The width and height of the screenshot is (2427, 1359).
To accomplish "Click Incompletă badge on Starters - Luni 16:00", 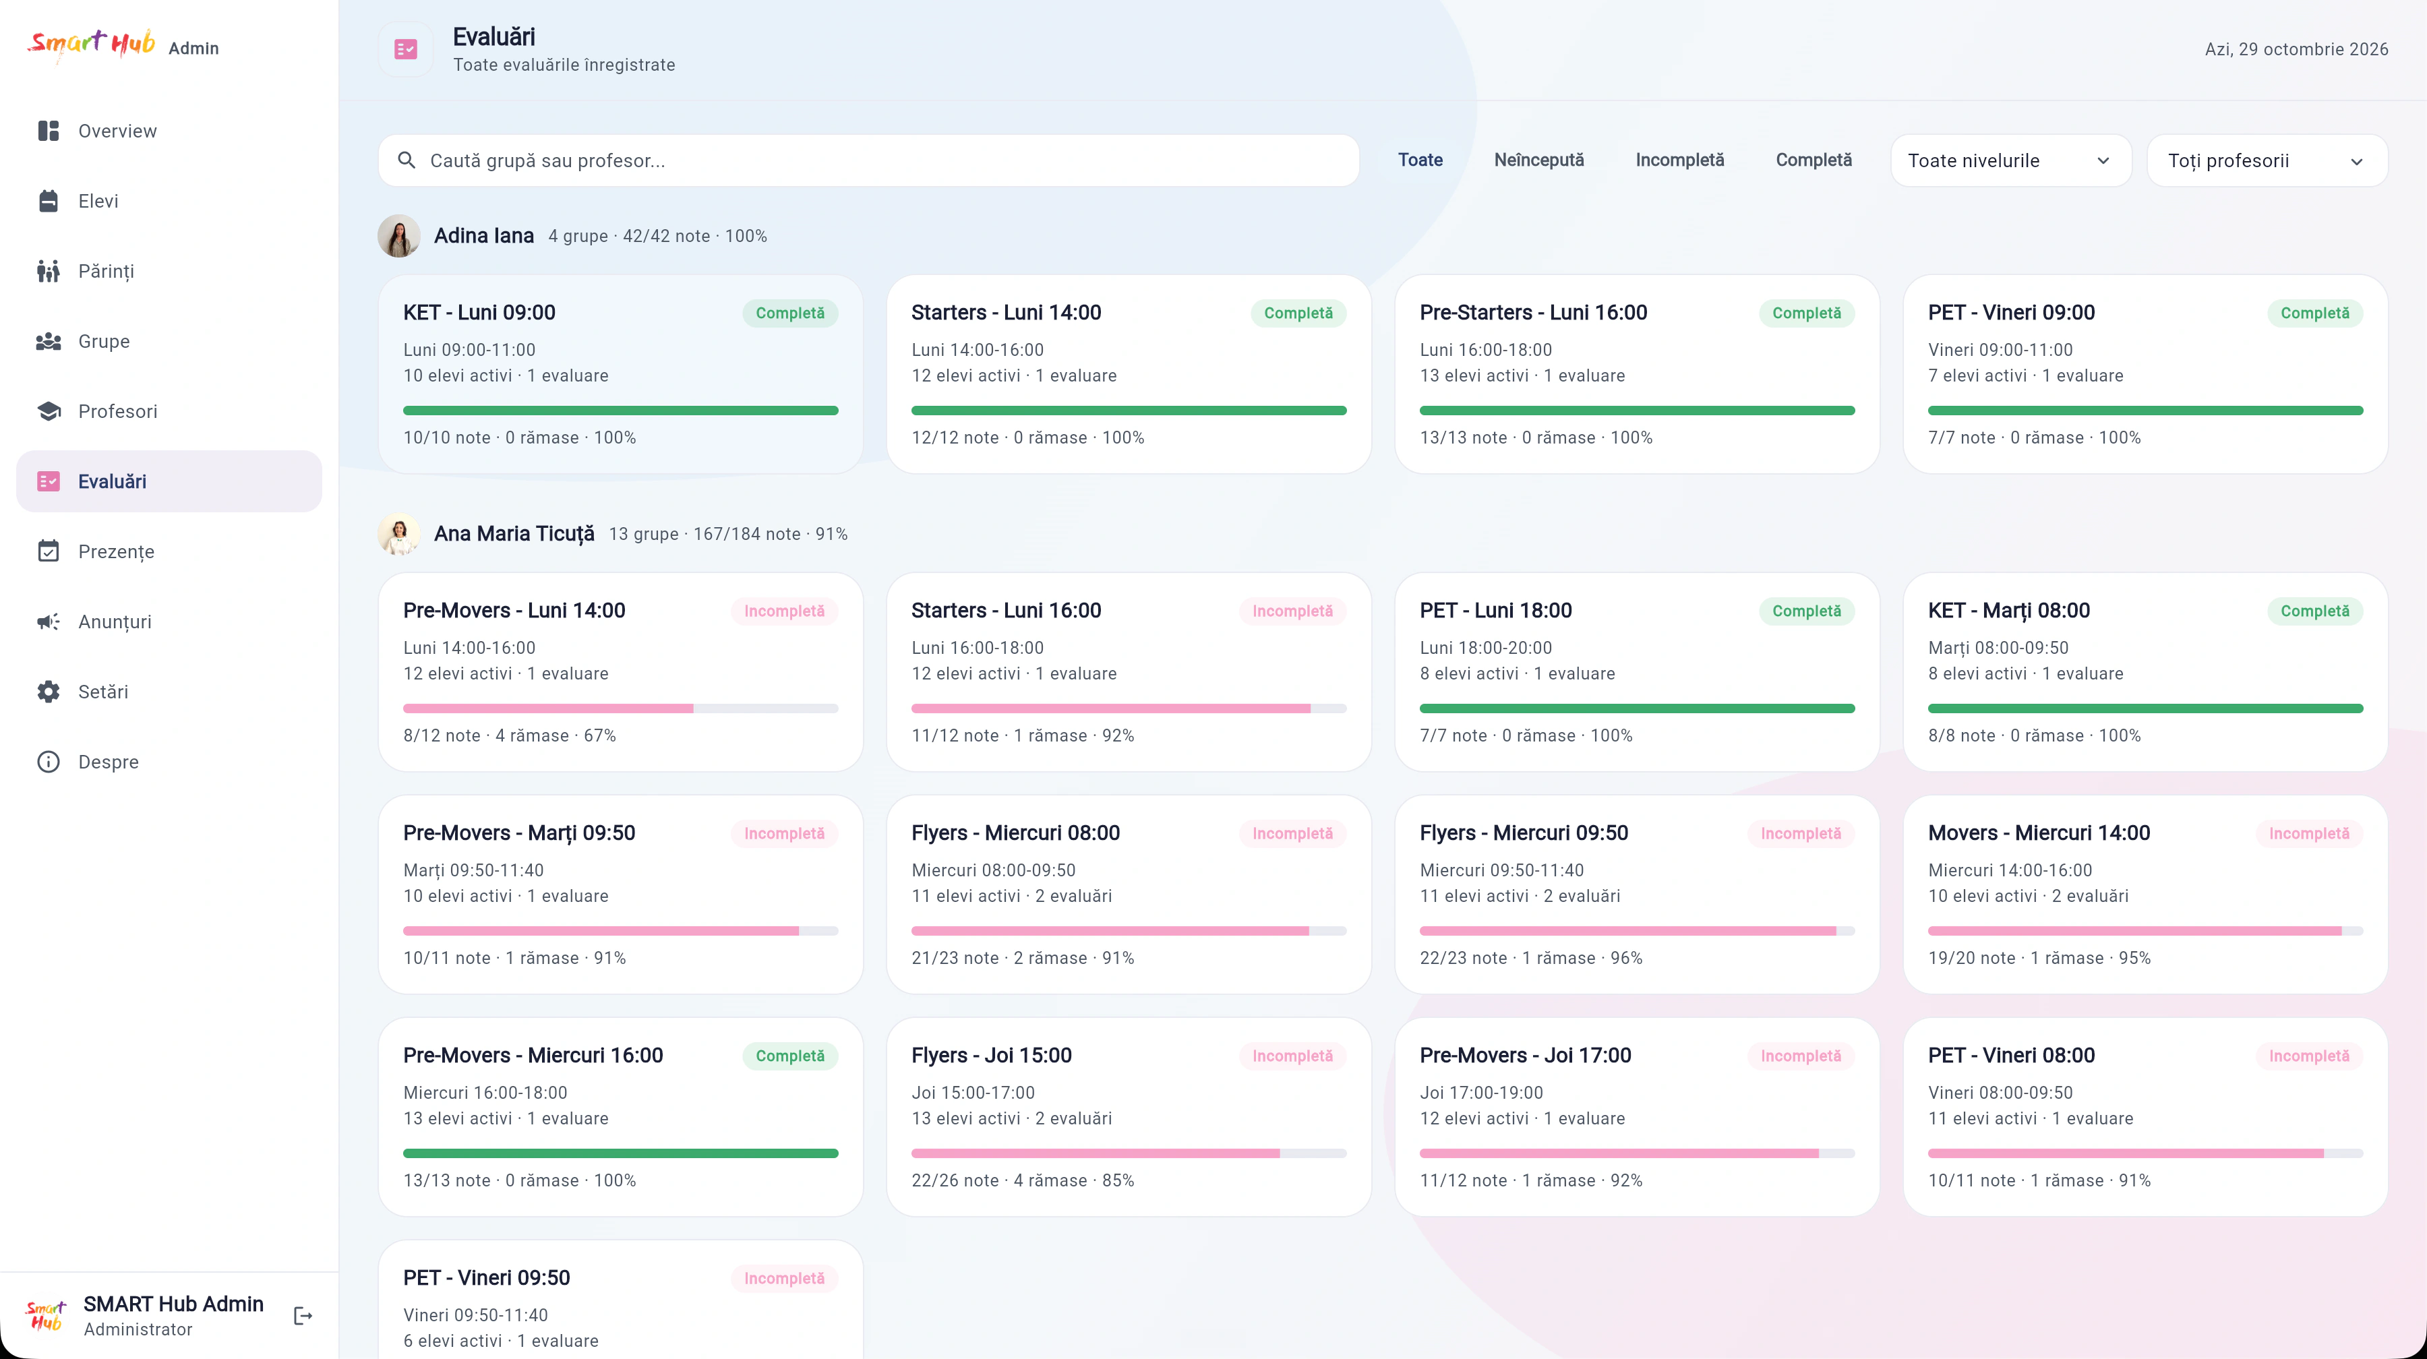I will 1292,611.
